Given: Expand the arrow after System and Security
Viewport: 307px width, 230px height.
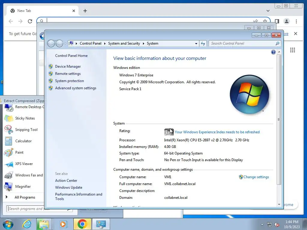Looking at the screenshot, I should coord(143,44).
